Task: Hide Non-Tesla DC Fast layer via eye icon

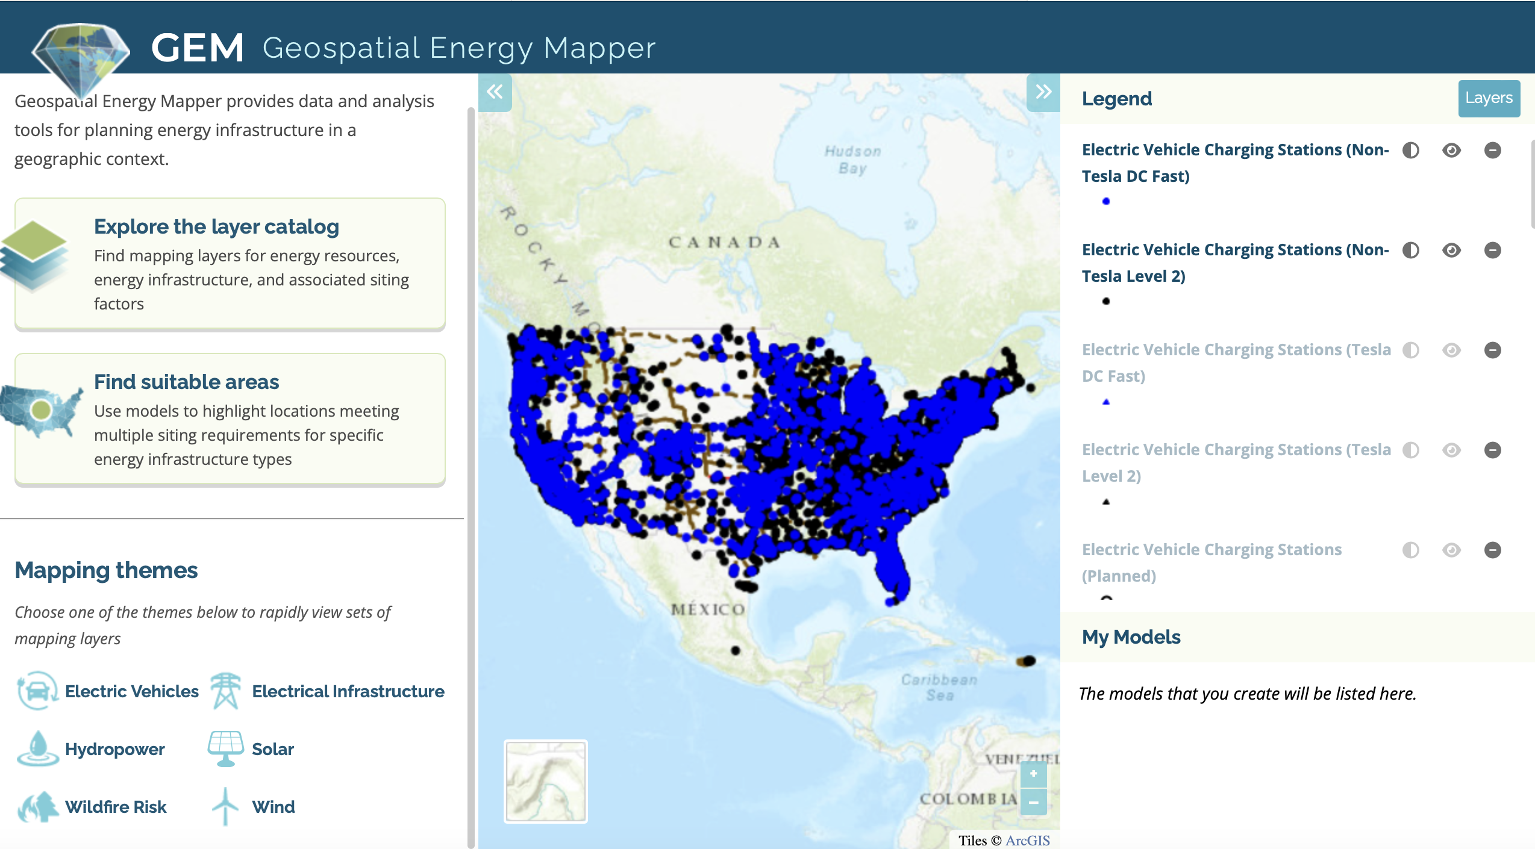Action: click(x=1451, y=150)
